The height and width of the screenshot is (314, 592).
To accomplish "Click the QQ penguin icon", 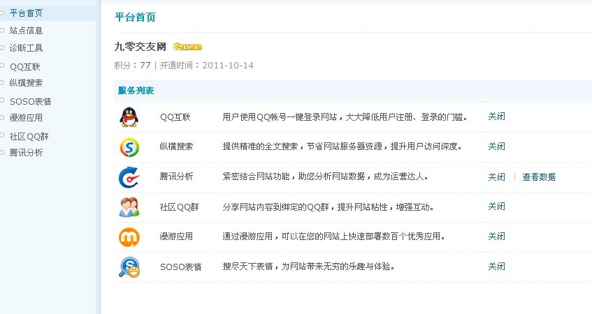I will point(129,117).
